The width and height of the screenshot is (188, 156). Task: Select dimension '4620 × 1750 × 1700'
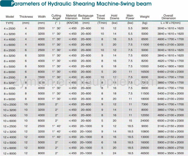coord(171,61)
